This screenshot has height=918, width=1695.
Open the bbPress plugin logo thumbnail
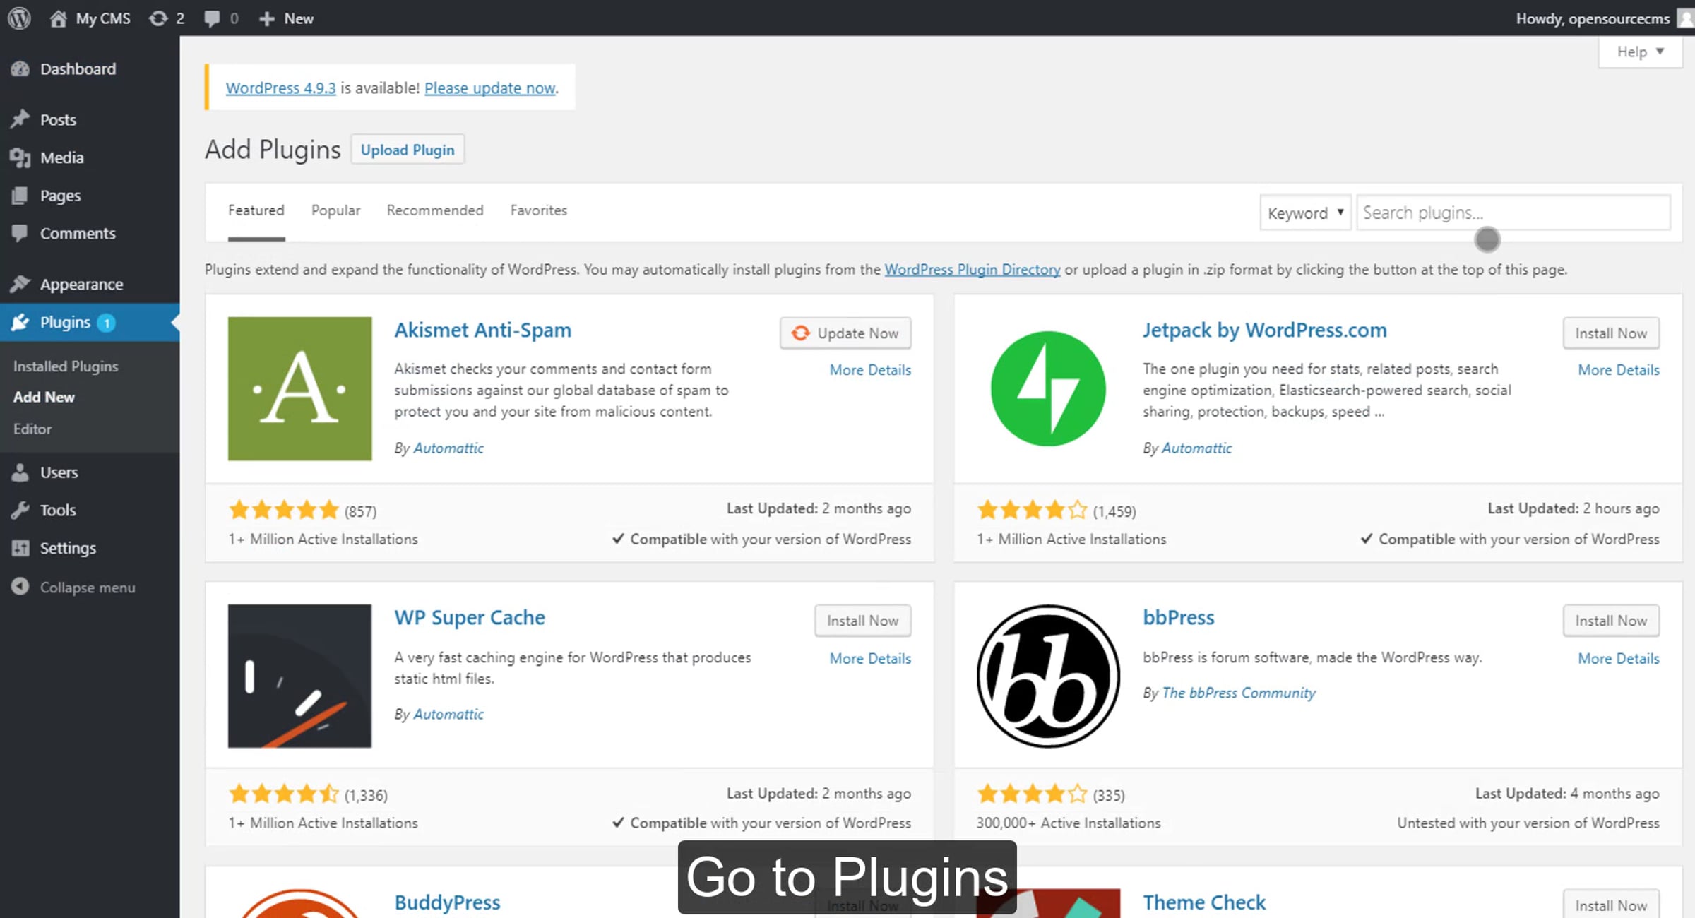[1048, 676]
